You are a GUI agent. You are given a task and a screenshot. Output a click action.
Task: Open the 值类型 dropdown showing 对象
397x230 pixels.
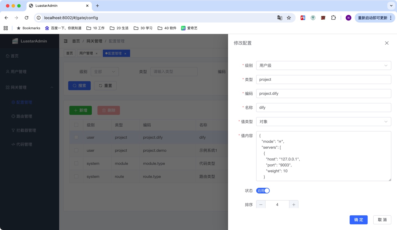click(324, 122)
